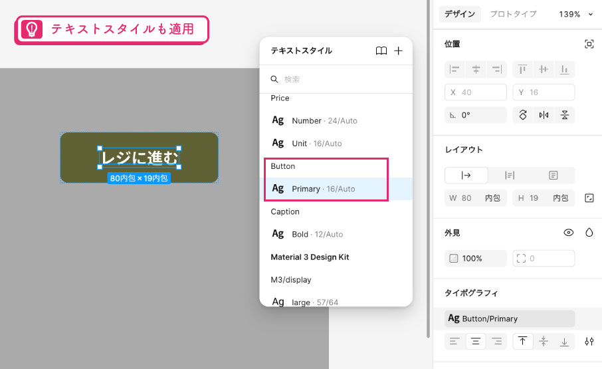The height and width of the screenshot is (369, 602).
Task: Open zoom level 139% dropdown
Action: coord(576,14)
